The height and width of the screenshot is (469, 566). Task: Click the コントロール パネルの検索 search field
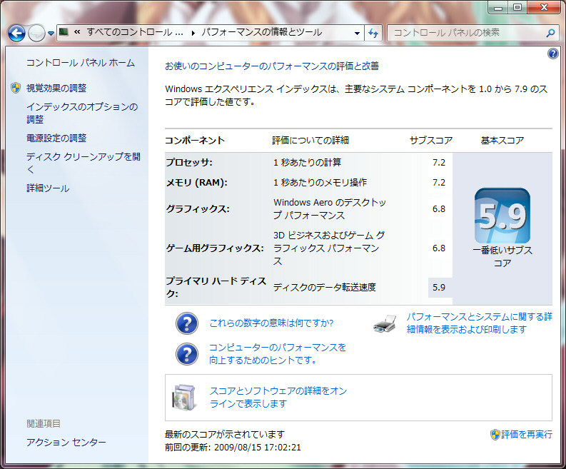pos(468,33)
